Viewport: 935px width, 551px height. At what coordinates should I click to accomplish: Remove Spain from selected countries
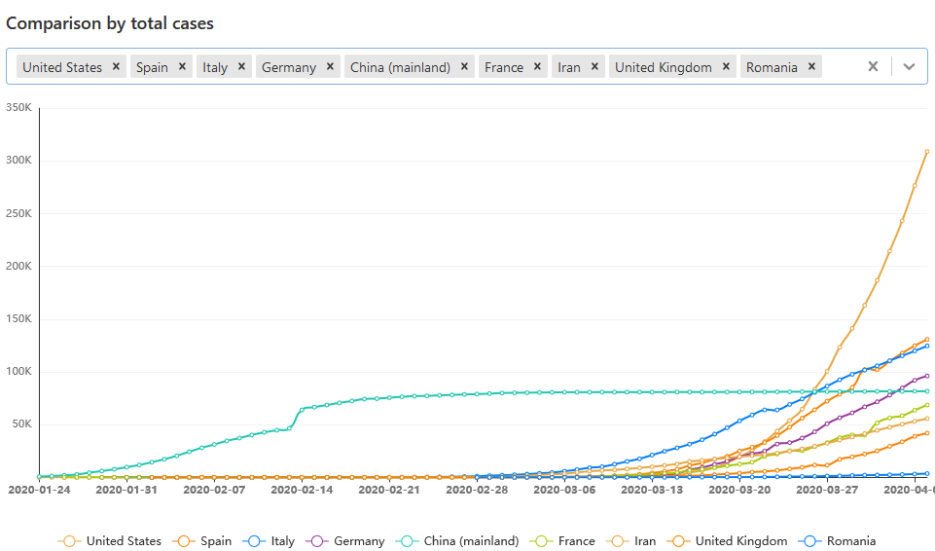click(x=182, y=67)
